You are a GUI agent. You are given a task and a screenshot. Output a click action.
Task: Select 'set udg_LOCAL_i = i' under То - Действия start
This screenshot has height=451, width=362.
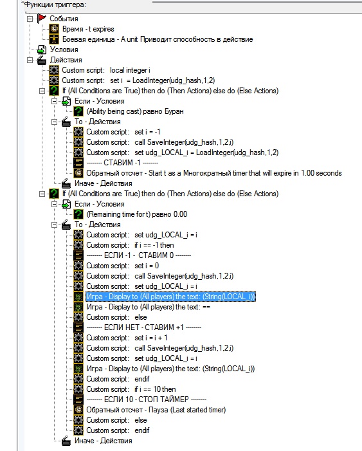click(141, 235)
